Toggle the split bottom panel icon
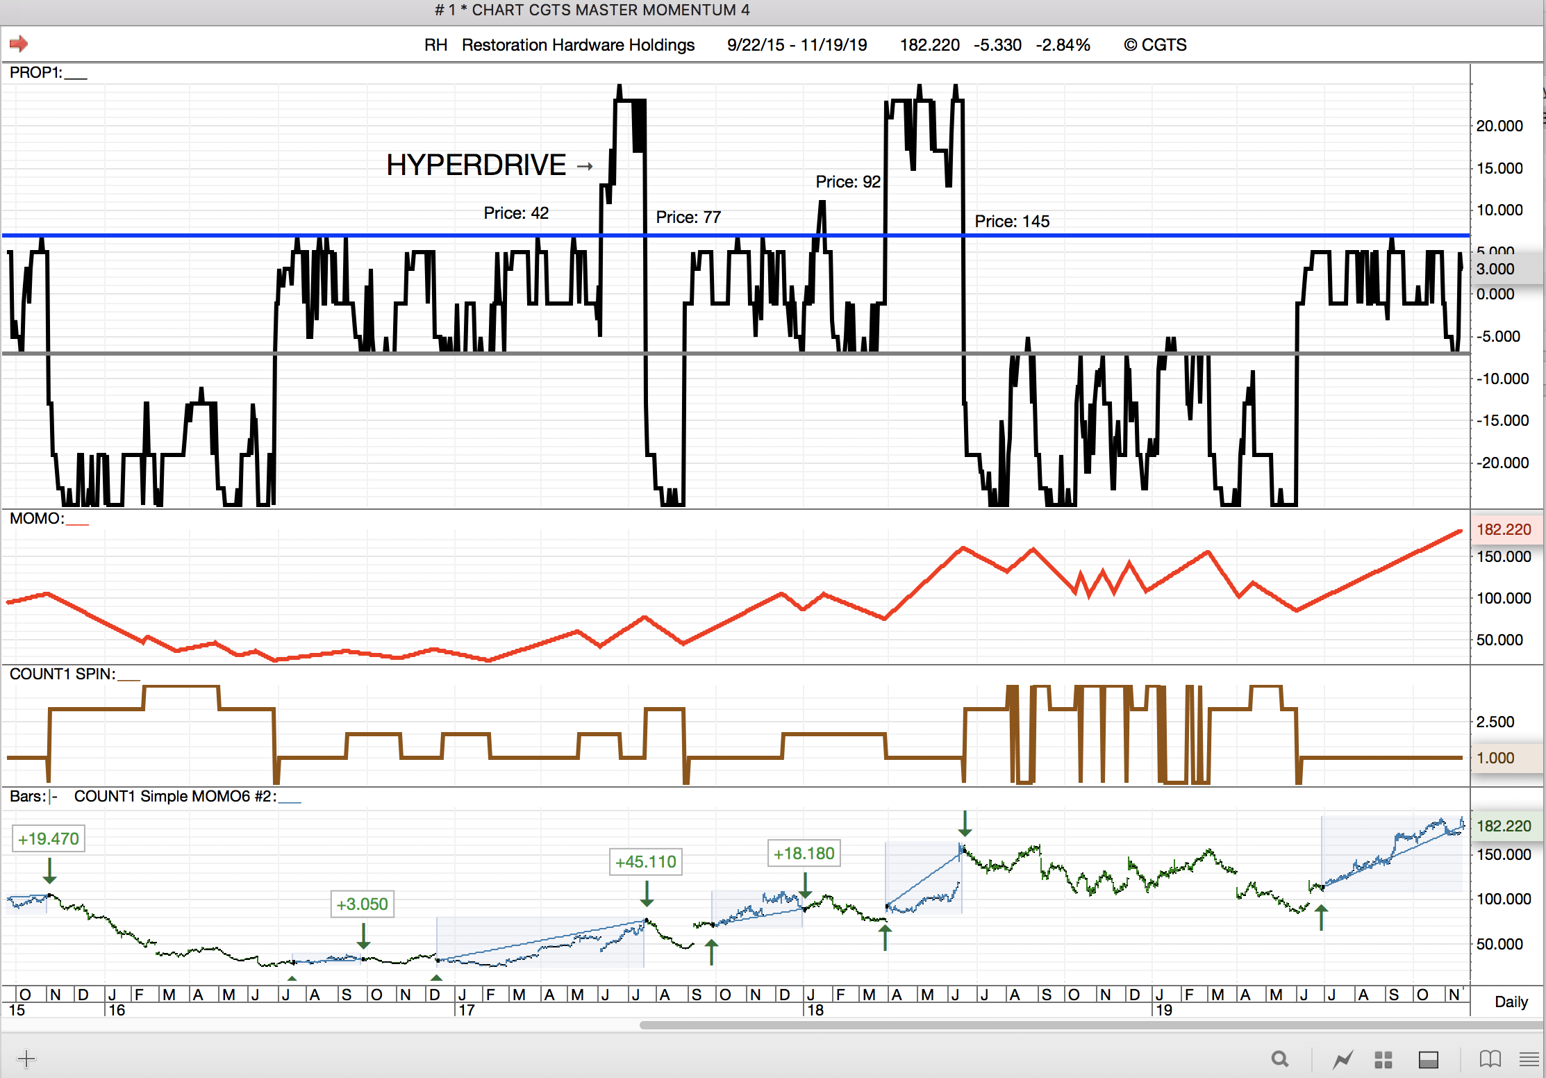 pos(1429,1059)
